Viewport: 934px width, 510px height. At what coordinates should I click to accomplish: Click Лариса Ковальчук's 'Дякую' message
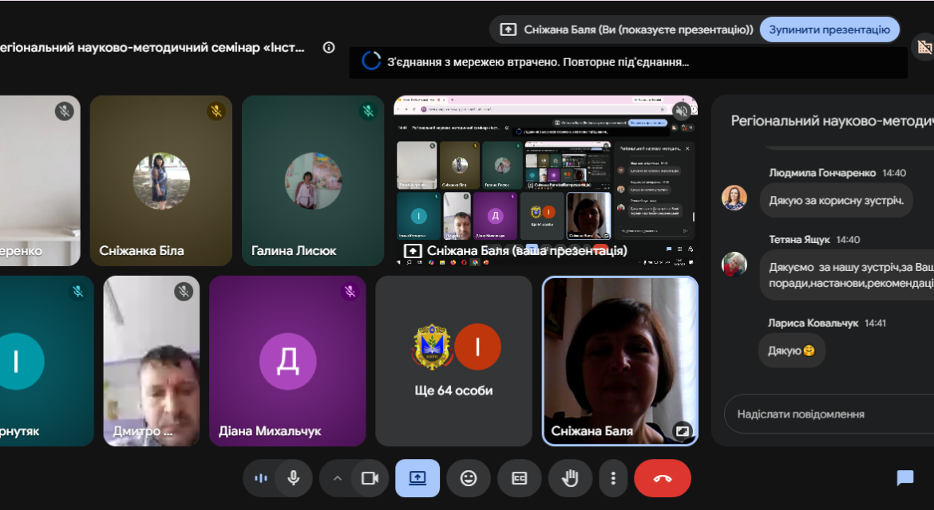pyautogui.click(x=791, y=351)
